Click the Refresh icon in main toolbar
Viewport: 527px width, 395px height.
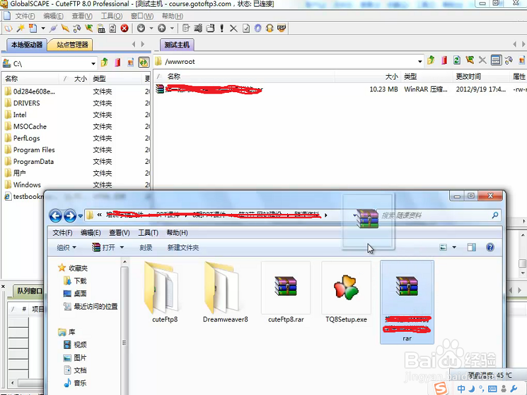[113, 28]
